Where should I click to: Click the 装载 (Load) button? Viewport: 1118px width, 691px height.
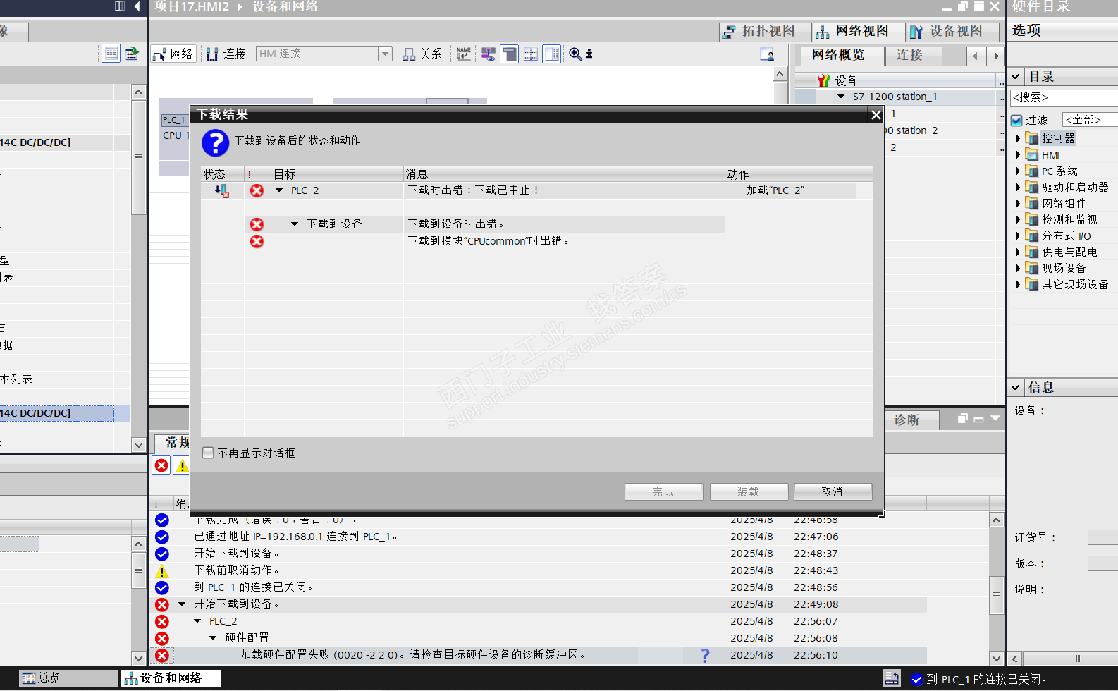pyautogui.click(x=749, y=491)
